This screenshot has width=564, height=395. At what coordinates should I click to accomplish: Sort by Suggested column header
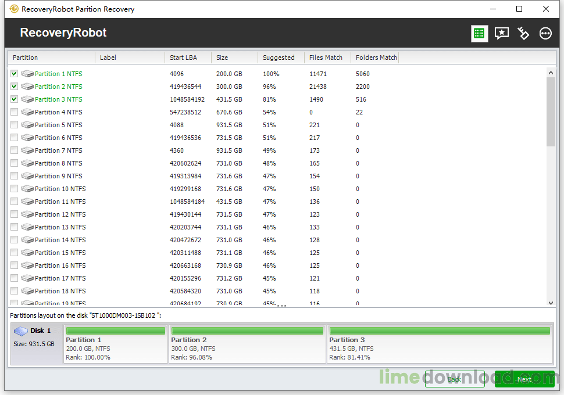coord(281,58)
